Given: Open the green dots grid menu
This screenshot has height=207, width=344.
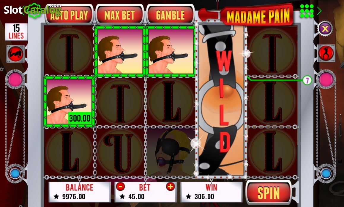Looking at the screenshot, I should pos(307,11).
